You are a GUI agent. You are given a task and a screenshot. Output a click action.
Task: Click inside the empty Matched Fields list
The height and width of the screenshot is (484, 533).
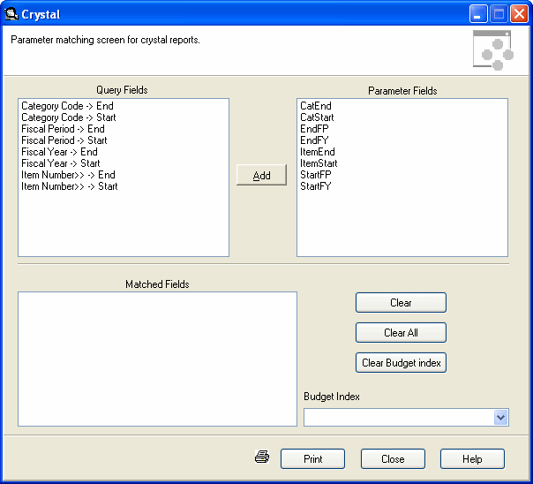coord(157,358)
